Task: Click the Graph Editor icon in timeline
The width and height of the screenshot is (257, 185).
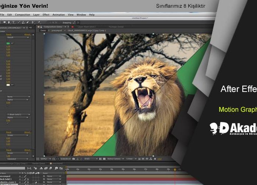Action: coord(61,168)
